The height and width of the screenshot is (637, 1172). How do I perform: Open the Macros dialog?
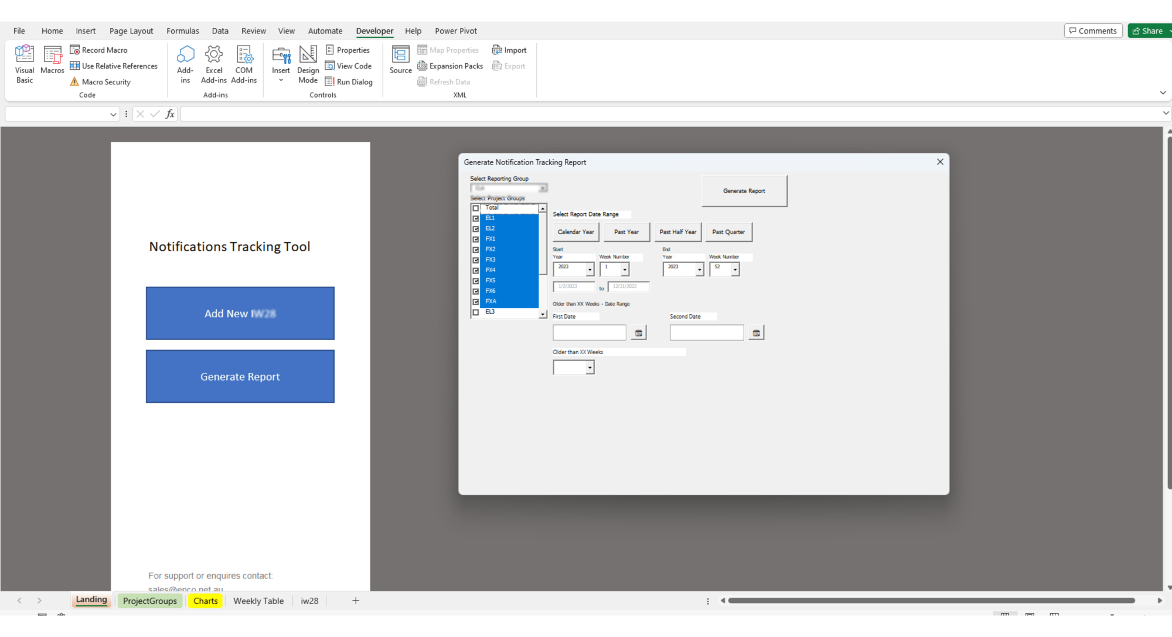(x=52, y=60)
